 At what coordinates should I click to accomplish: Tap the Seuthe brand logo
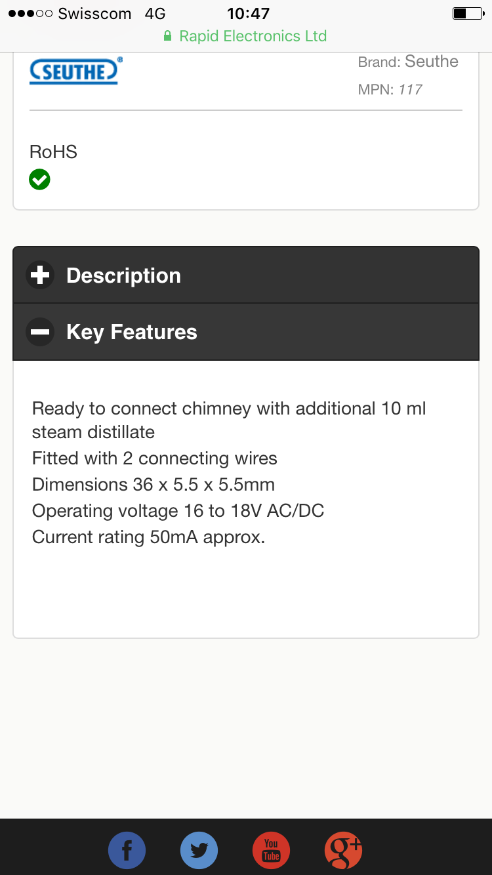tap(76, 71)
